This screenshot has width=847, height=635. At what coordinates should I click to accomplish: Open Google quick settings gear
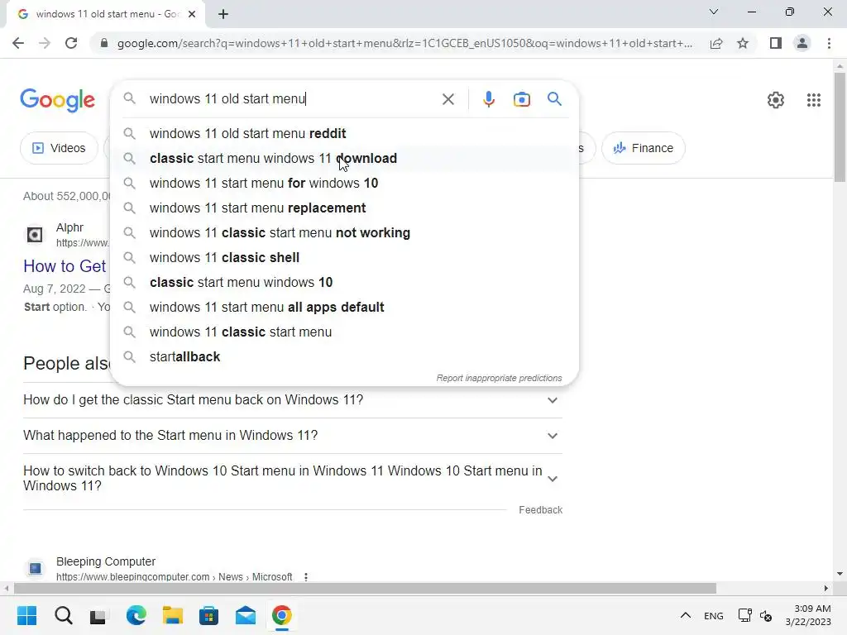pyautogui.click(x=776, y=100)
